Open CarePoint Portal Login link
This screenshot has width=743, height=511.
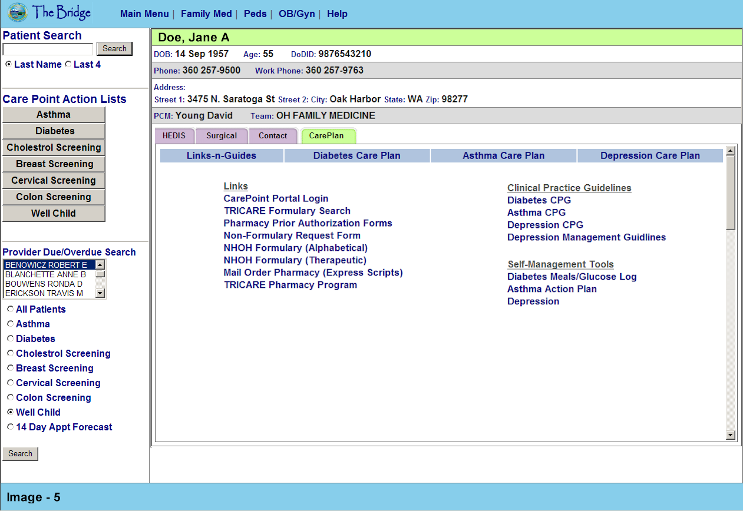(x=276, y=199)
